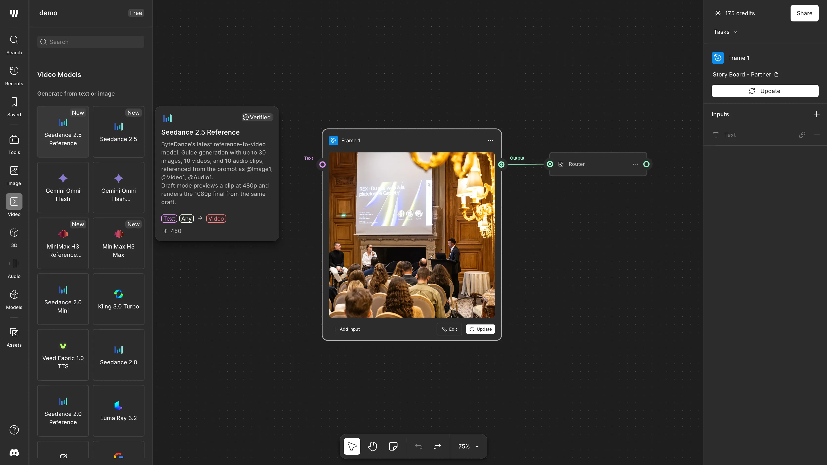The height and width of the screenshot is (465, 827).
Task: Open the 3D models section
Action: point(14,238)
